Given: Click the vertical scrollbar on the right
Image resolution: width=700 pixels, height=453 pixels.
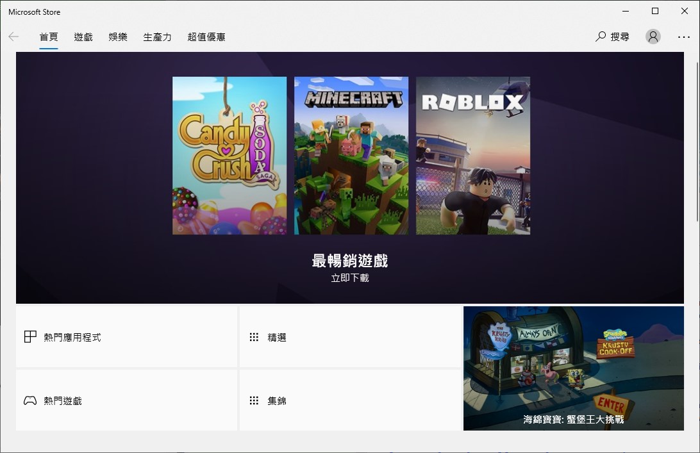Looking at the screenshot, I should (x=697, y=142).
